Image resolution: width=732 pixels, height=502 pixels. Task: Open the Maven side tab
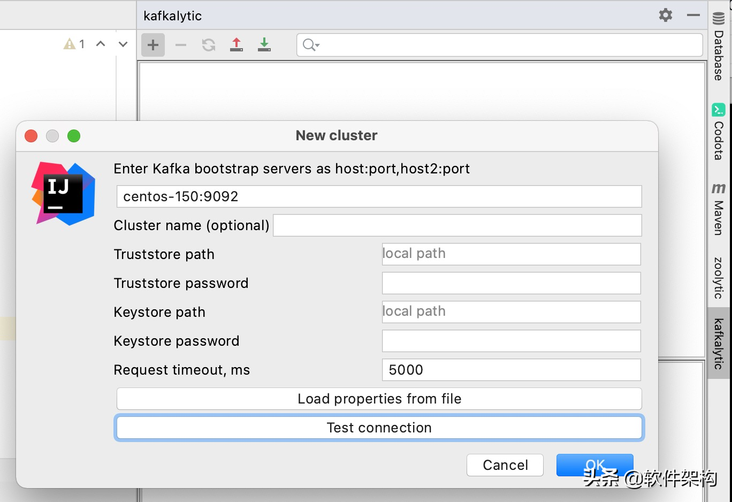point(719,209)
